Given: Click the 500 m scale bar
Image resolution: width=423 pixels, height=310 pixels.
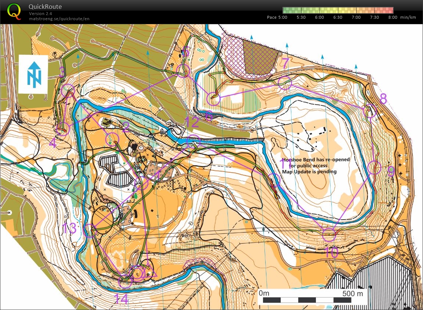Looking at the screenshot, I should pyautogui.click(x=311, y=300).
